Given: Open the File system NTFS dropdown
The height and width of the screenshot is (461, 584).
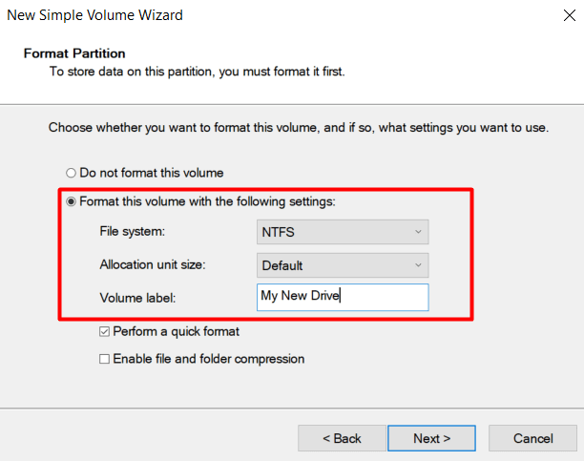Looking at the screenshot, I should 342,232.
